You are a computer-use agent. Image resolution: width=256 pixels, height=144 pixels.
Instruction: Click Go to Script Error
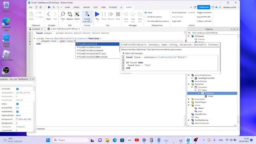pyautogui.click(x=179, y=12)
